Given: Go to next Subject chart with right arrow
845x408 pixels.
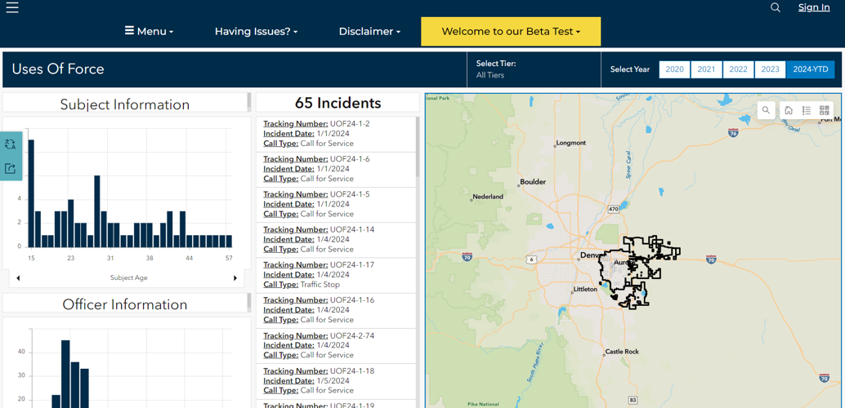Looking at the screenshot, I should 235,278.
